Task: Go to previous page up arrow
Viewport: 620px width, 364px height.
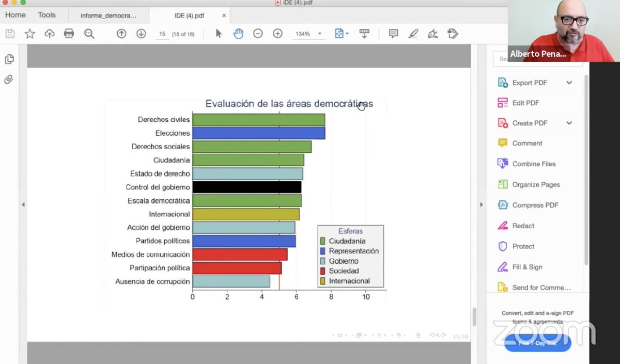Action: click(x=121, y=34)
